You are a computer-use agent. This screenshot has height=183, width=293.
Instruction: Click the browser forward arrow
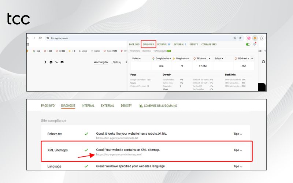34,38
